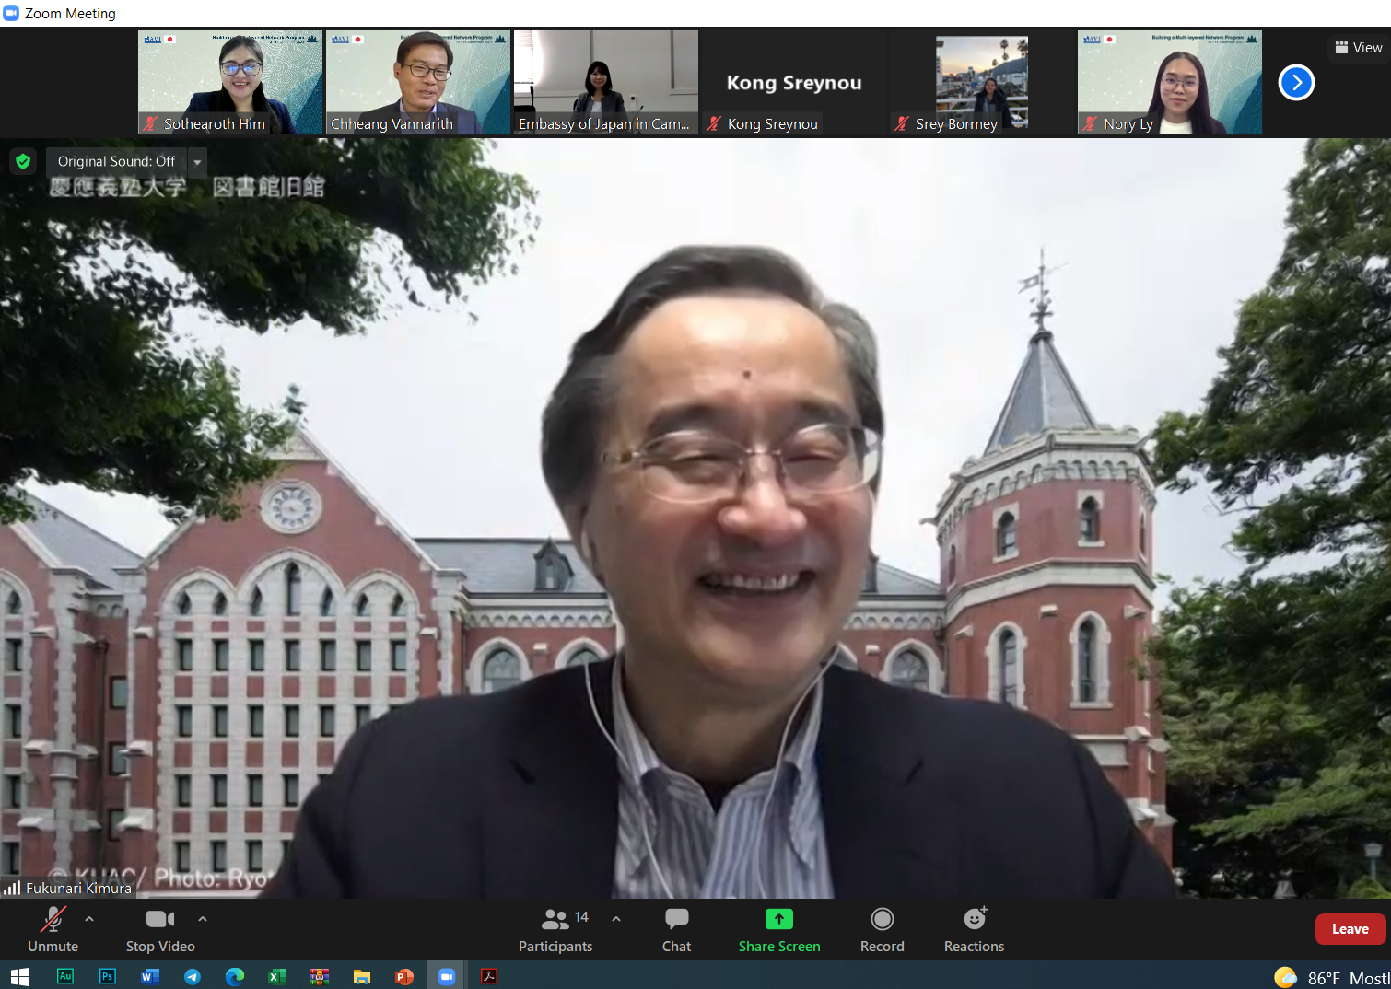
Task: Click the green encryption shield icon
Action: 23,162
